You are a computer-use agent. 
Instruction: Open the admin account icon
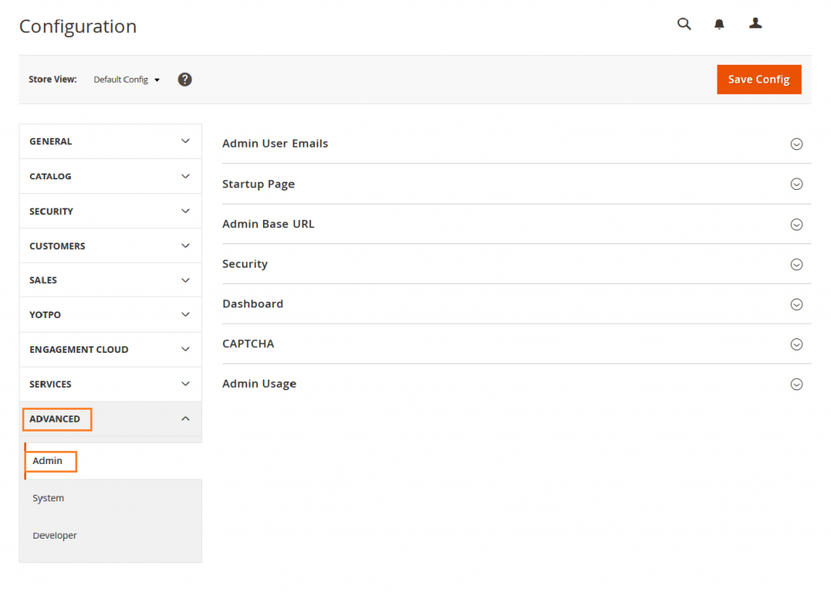click(x=755, y=24)
